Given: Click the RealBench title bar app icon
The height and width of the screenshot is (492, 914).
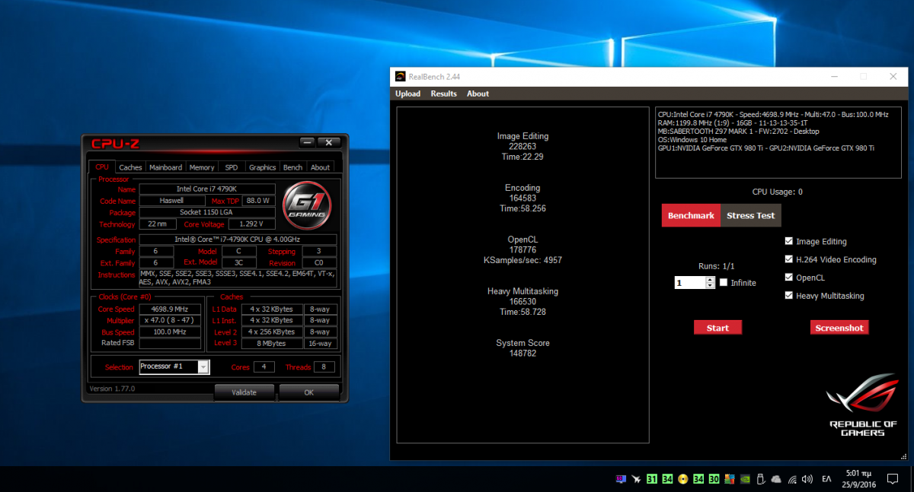Looking at the screenshot, I should (x=400, y=76).
